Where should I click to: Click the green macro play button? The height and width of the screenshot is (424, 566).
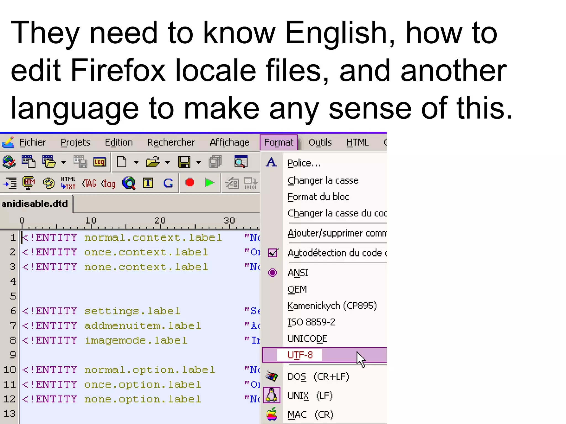coord(209,182)
